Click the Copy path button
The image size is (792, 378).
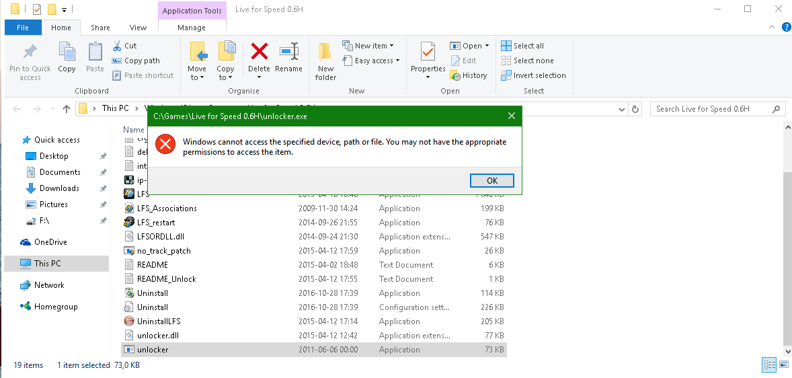pos(136,61)
